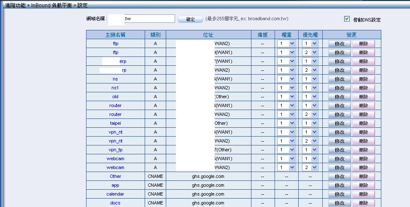The width and height of the screenshot is (410, 207).
Task: Open the 優先權 dropdown for router on WAN2
Action: [310, 114]
